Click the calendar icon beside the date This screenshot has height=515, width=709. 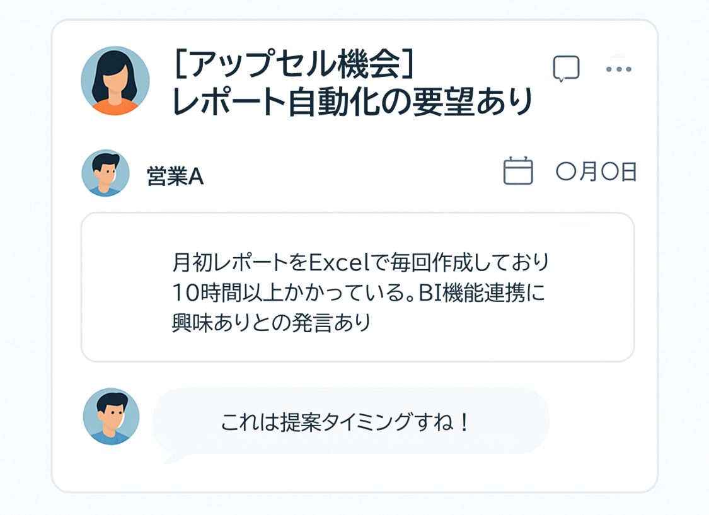(518, 171)
